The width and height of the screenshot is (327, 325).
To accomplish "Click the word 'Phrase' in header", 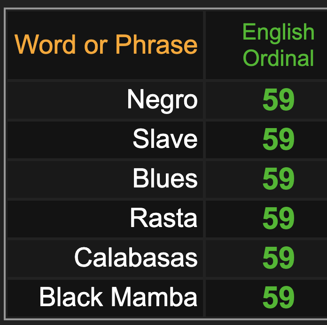I will [156, 44].
